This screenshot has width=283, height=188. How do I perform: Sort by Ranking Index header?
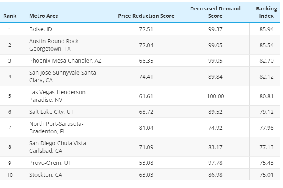point(266,12)
